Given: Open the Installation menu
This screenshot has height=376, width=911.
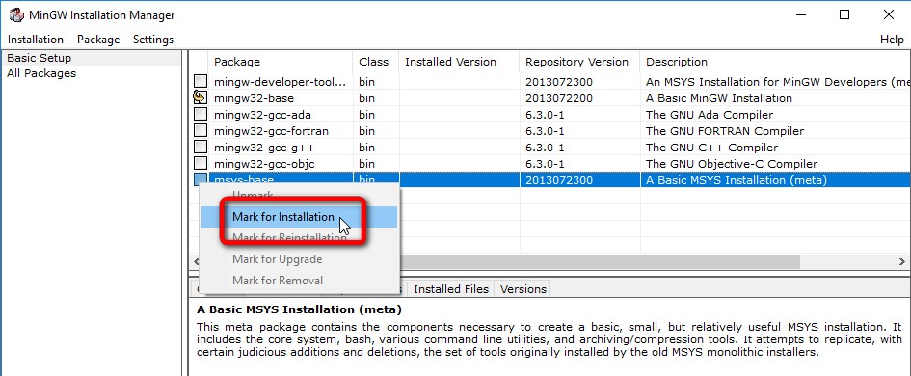Looking at the screenshot, I should [x=36, y=40].
